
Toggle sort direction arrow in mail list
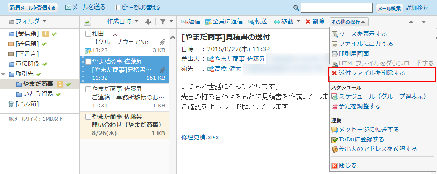point(148,22)
